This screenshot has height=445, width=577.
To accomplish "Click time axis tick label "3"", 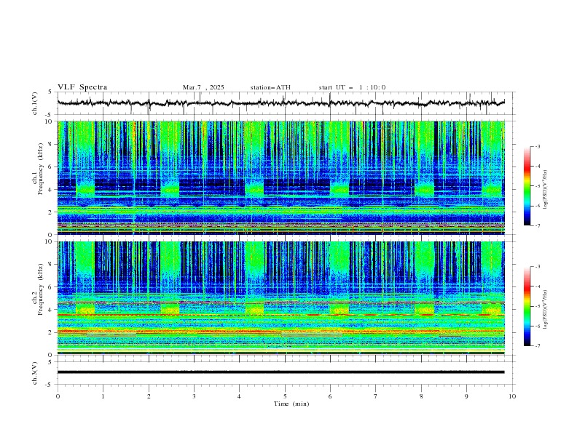I will click(x=194, y=396).
